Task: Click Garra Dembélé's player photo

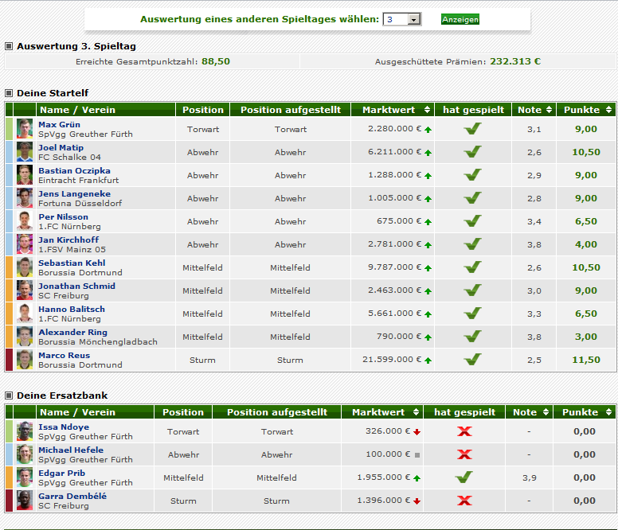Action: pos(25,501)
